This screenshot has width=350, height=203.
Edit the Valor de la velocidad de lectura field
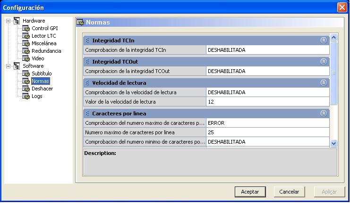pos(267,102)
